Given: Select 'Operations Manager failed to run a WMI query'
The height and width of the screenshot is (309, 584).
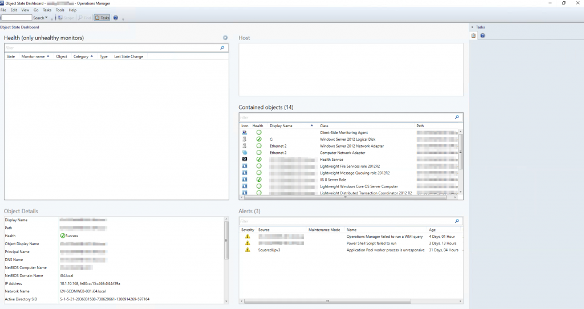Looking at the screenshot, I should pyautogui.click(x=351, y=237).
